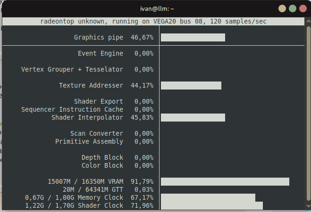Click the Shader Interpolator usage bar
Viewport: 311px width, 212px height.
[193, 118]
